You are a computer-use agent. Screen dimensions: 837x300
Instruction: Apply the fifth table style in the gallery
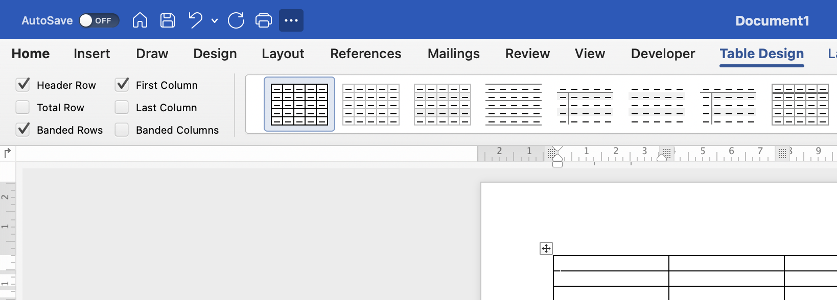coord(585,106)
